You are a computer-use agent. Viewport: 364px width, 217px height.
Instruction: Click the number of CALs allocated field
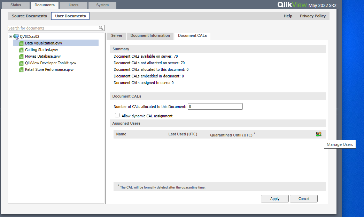[215, 107]
